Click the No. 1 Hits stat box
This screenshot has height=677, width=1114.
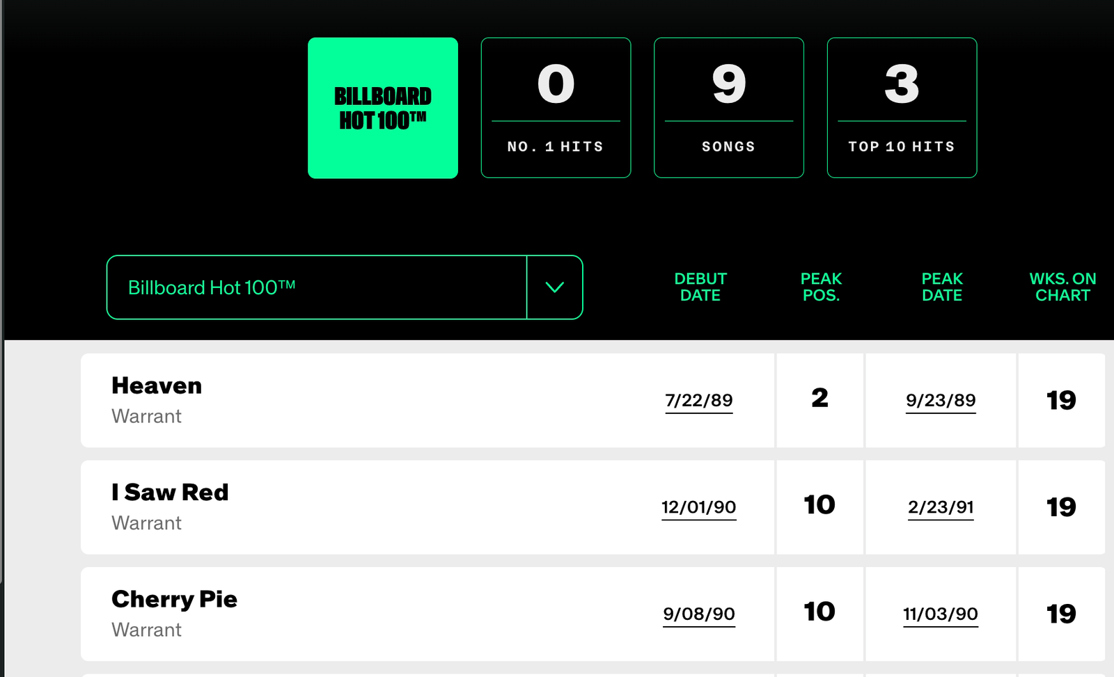(556, 108)
